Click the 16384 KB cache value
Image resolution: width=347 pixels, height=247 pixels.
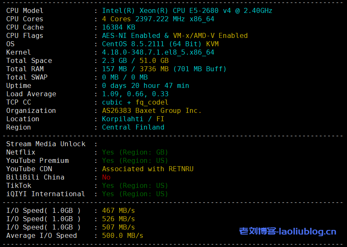(119, 27)
